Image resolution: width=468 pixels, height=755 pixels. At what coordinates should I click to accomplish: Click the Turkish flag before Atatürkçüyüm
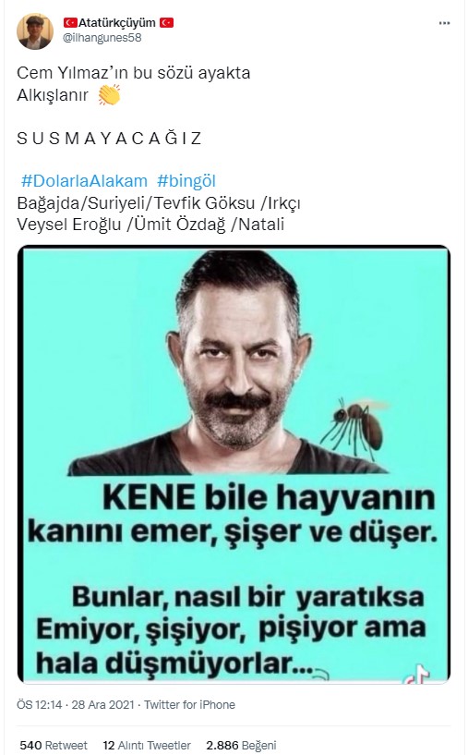pos(70,22)
